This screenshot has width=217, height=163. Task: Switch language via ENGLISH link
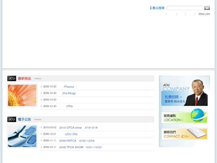point(204,14)
